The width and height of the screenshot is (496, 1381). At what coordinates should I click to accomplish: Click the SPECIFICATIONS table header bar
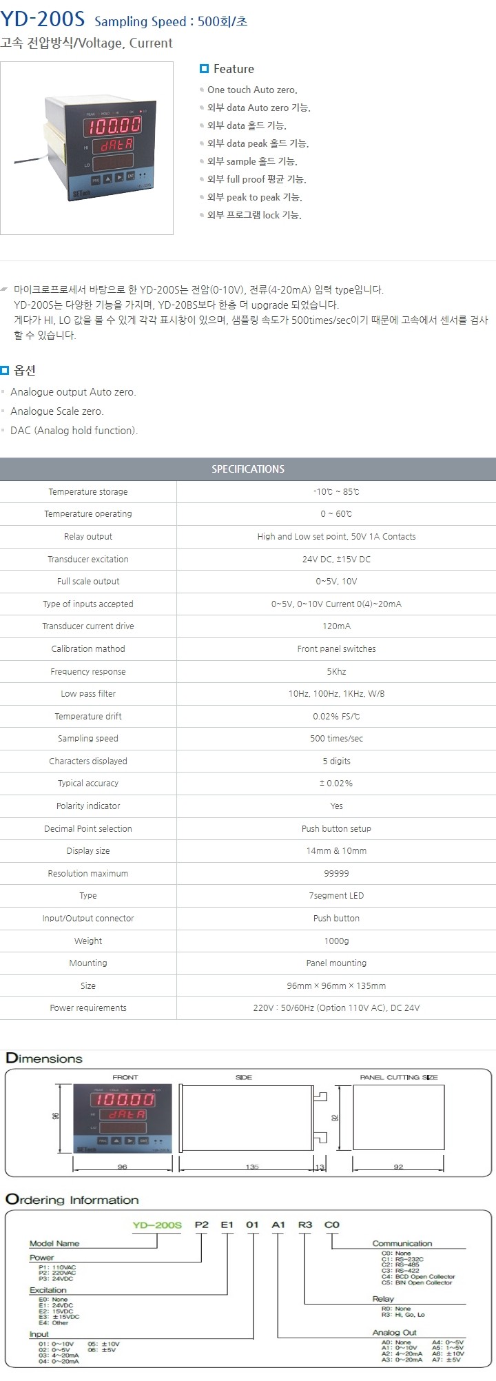pos(248,469)
